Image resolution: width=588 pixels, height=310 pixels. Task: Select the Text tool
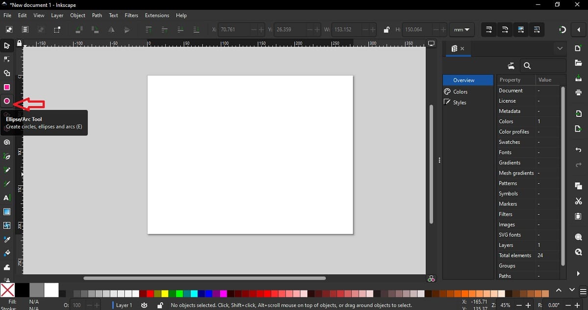[x=7, y=198]
